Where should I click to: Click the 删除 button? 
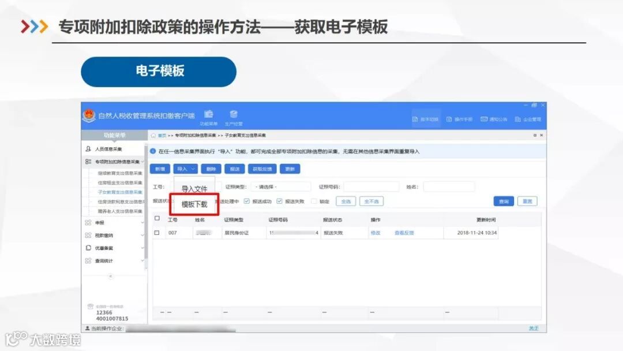click(211, 169)
